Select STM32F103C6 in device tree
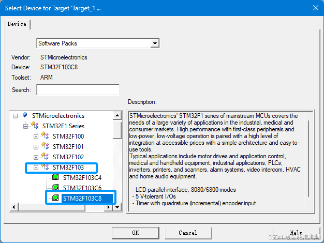The image size is (324, 243). tap(82, 188)
